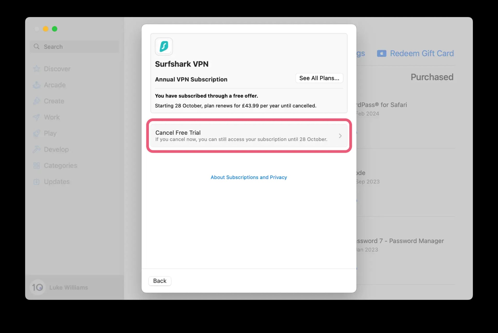This screenshot has height=333, width=498.
Task: Open the Create section
Action: 53,101
